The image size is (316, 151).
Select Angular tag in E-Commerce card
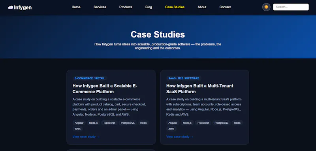point(79,123)
